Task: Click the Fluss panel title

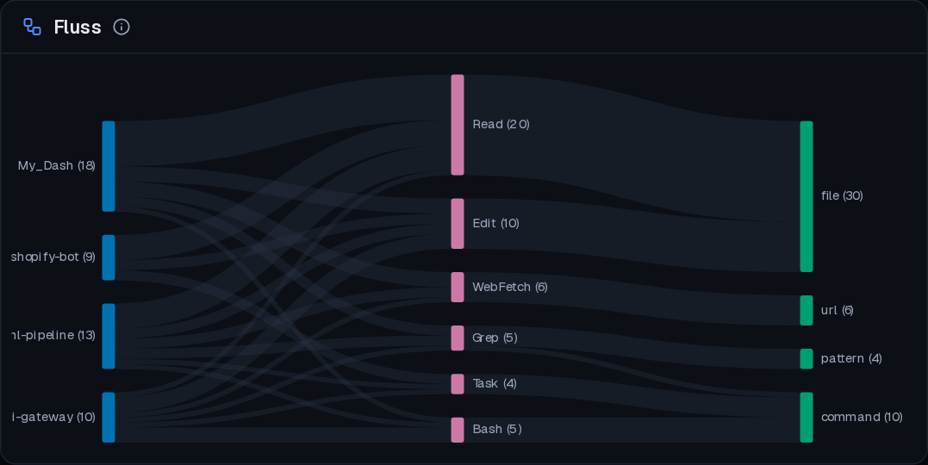Action: click(78, 28)
